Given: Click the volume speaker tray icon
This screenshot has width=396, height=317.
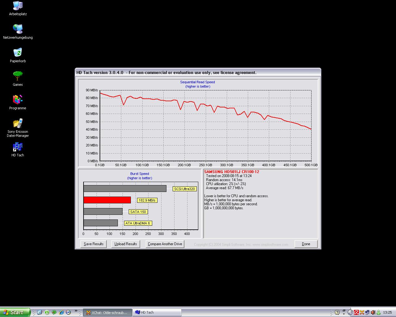Looking at the screenshot, I should click(373, 312).
